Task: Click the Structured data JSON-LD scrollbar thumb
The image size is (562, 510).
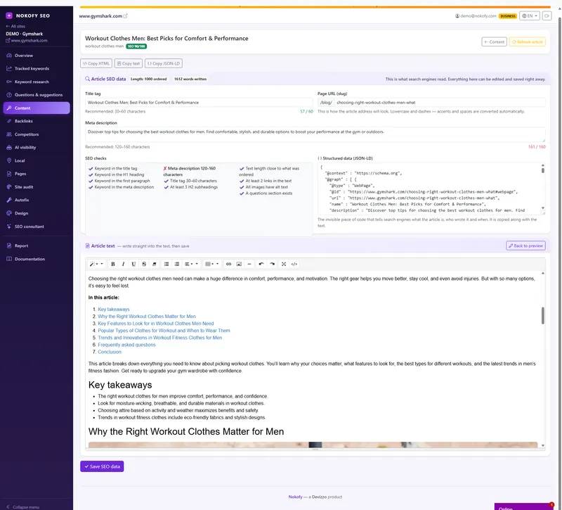Action: [543, 170]
